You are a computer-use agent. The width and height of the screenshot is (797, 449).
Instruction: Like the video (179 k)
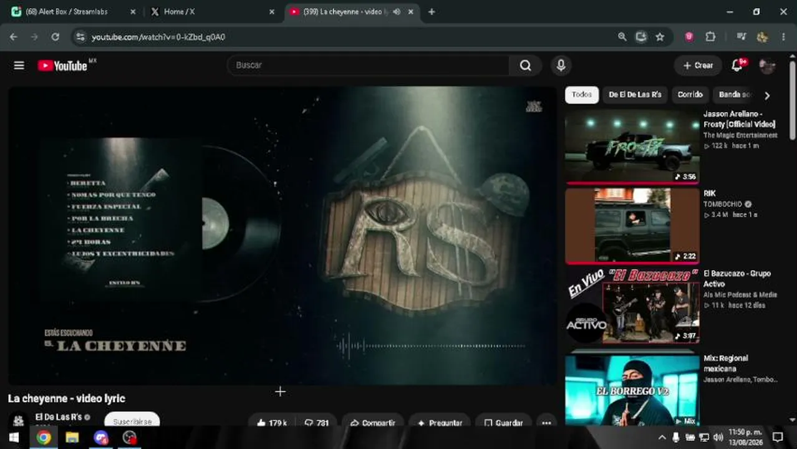coord(271,423)
